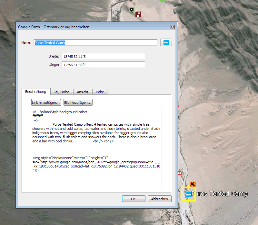The width and height of the screenshot is (258, 225).
Task: Click the blue bed placemark icon on map
Action: [x=189, y=194]
